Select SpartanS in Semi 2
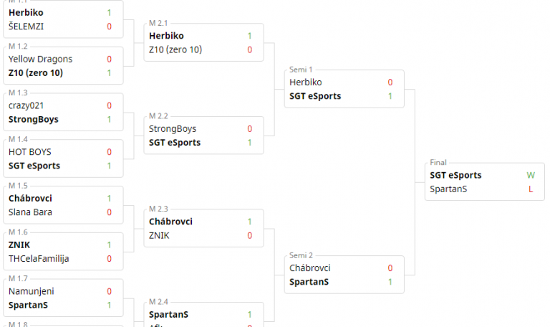The height and width of the screenshot is (327, 550). [x=309, y=282]
